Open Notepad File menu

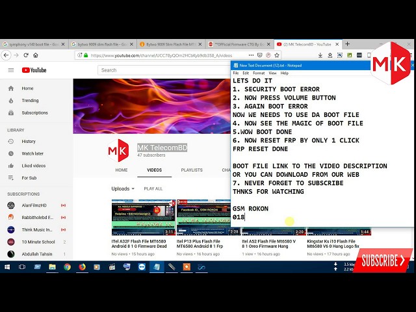click(235, 73)
